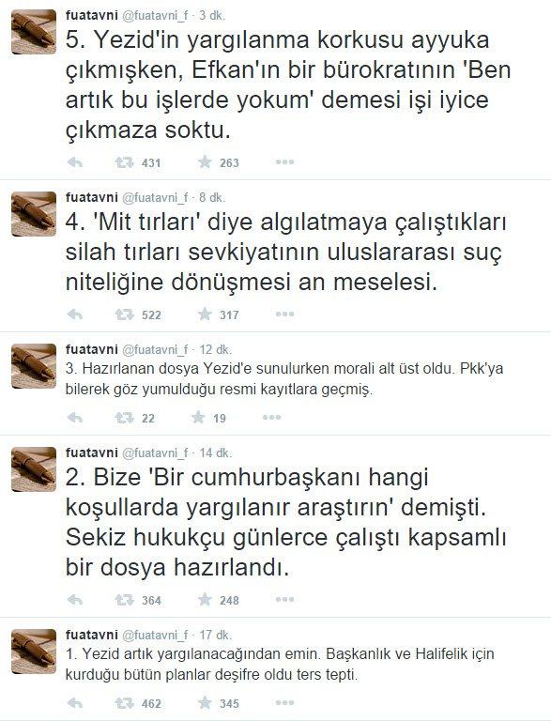Reply to tweet 2 about cumhurbaşkanı
Viewport: 551px width, 721px height.
[75, 600]
